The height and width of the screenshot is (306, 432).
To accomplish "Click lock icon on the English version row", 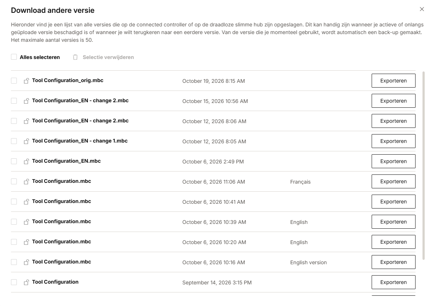I will (26, 262).
